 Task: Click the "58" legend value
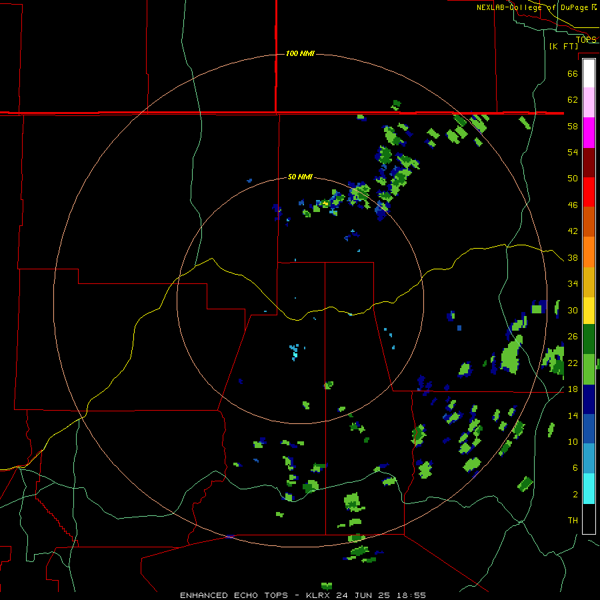coord(573,126)
